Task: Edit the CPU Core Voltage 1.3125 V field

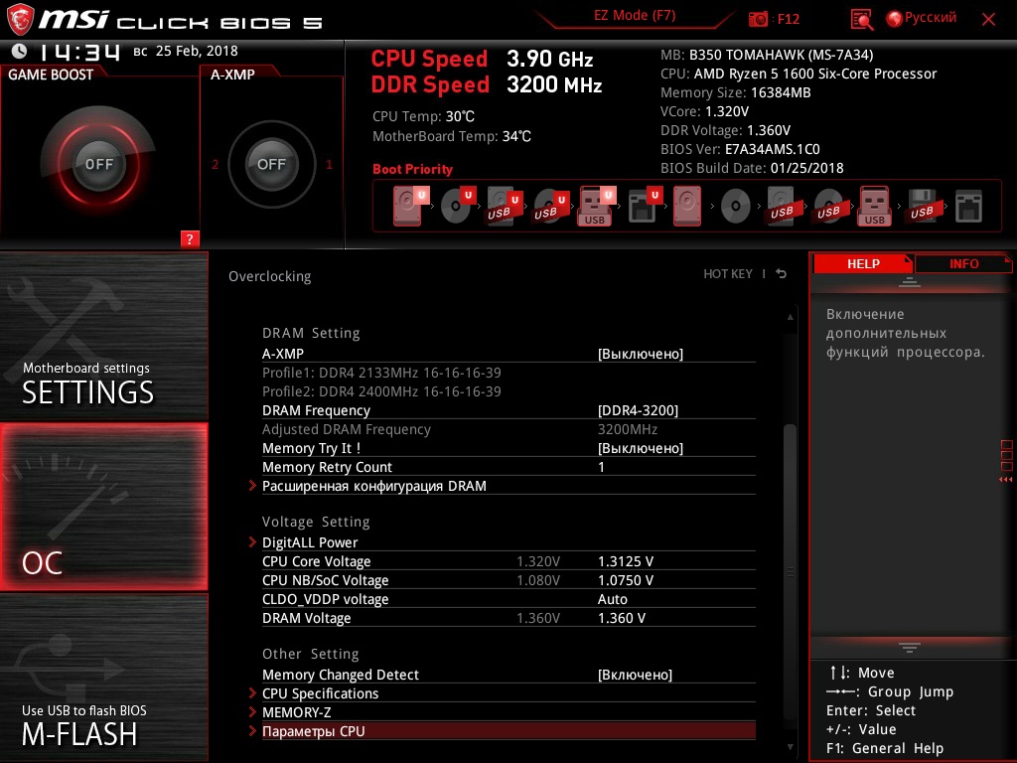Action: 626,561
